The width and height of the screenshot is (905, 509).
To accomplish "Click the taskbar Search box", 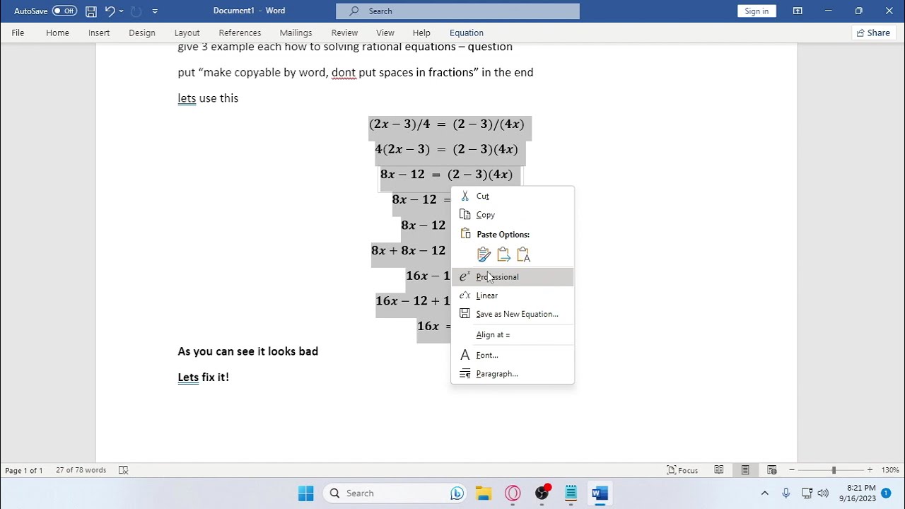I will [x=395, y=493].
